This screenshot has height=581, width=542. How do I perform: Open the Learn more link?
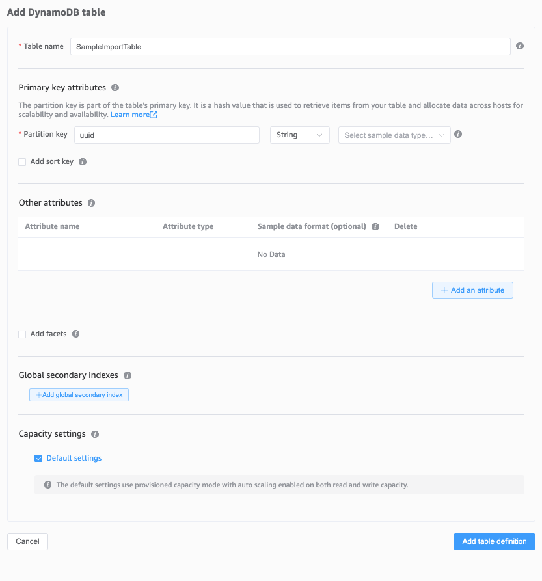click(133, 115)
